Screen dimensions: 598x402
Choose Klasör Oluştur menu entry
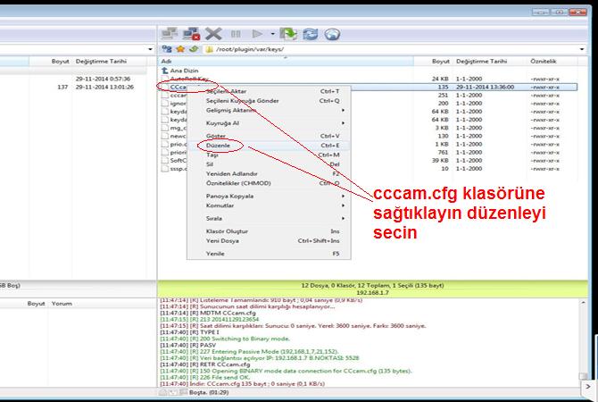(x=269, y=231)
